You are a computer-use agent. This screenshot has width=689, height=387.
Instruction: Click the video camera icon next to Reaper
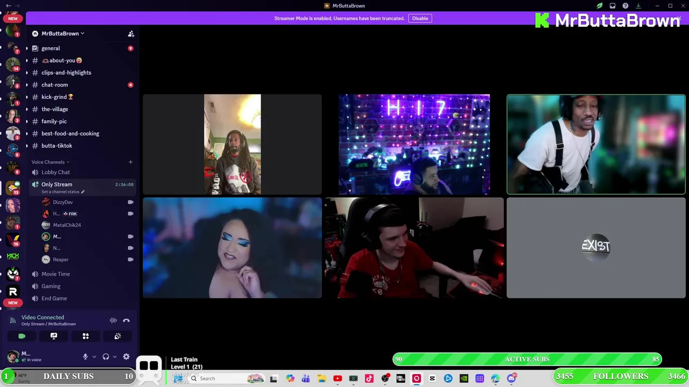(130, 260)
